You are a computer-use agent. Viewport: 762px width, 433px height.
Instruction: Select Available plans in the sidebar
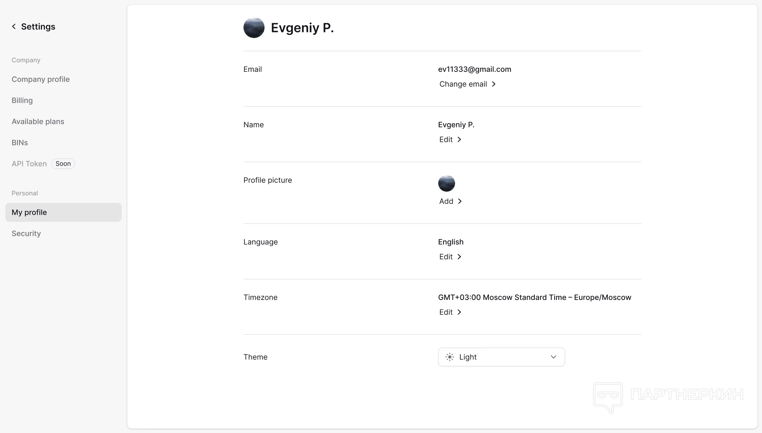coord(38,121)
